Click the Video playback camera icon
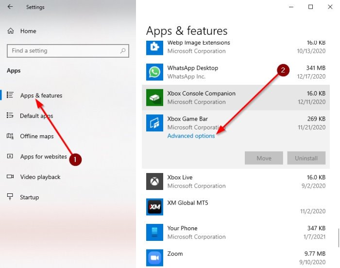The image size is (340, 268). tap(10, 176)
